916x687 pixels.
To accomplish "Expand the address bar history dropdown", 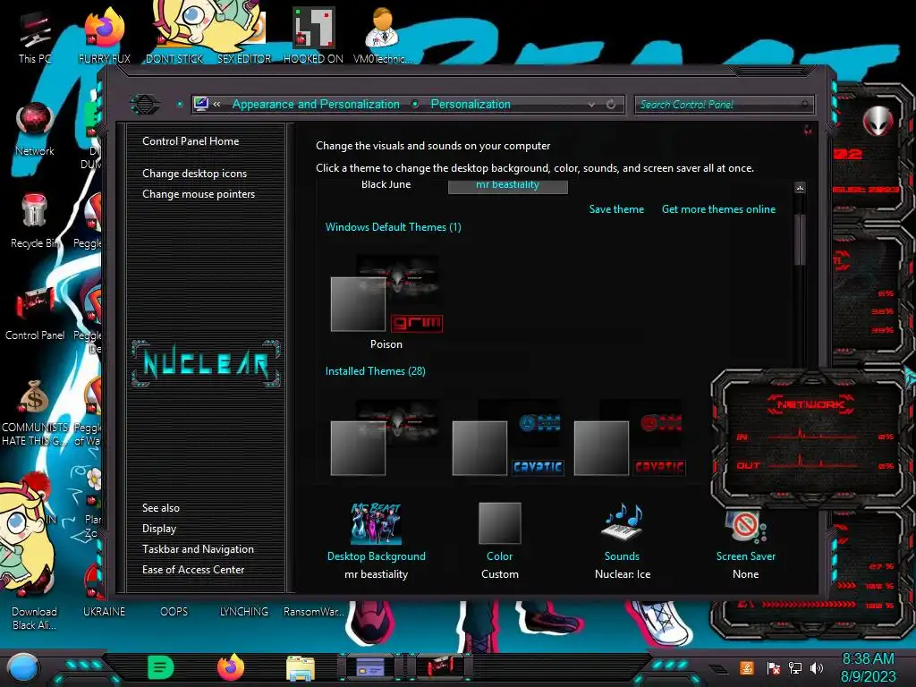I will coord(592,105).
